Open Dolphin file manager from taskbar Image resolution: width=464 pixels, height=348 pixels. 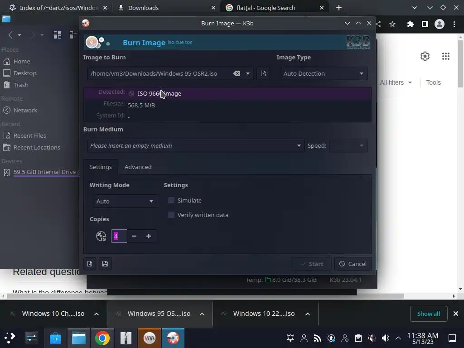click(79, 338)
